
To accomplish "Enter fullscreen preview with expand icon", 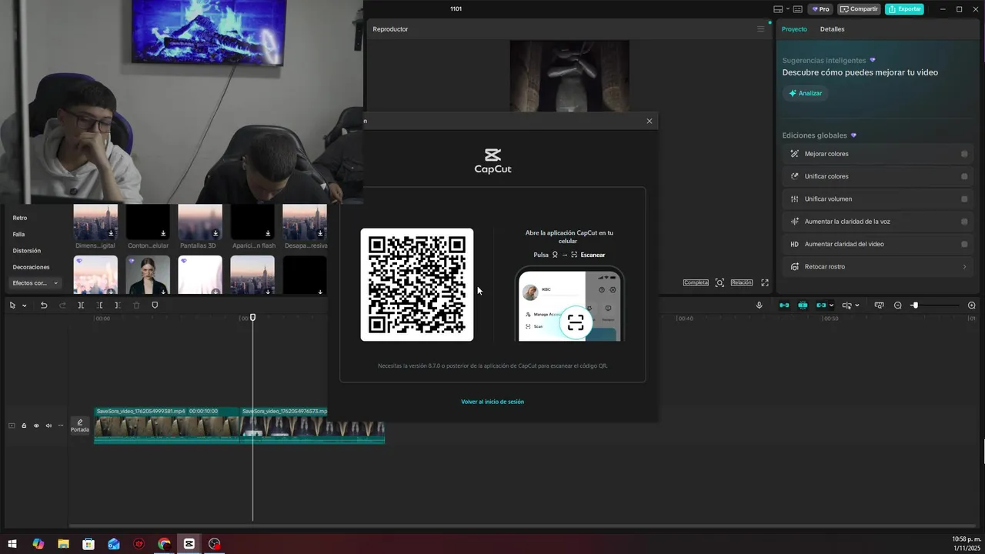I will (x=765, y=282).
